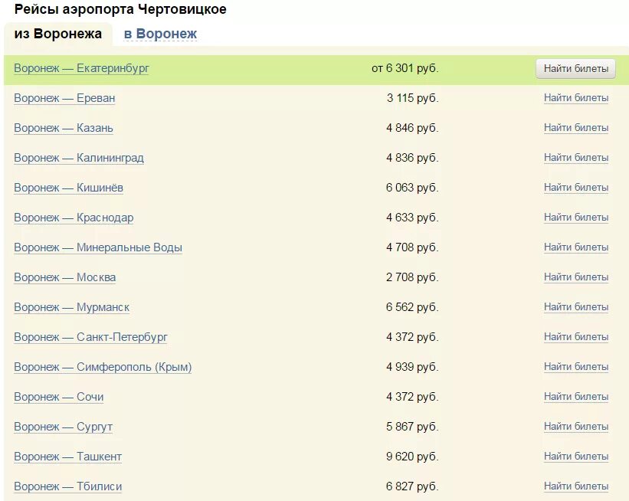The image size is (629, 501).
Task: Open the Воронеж — Ереван route link
Action: point(64,98)
